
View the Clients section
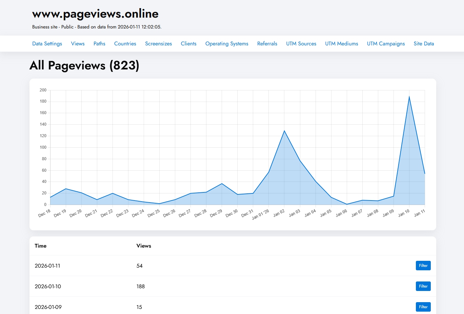pos(188,43)
